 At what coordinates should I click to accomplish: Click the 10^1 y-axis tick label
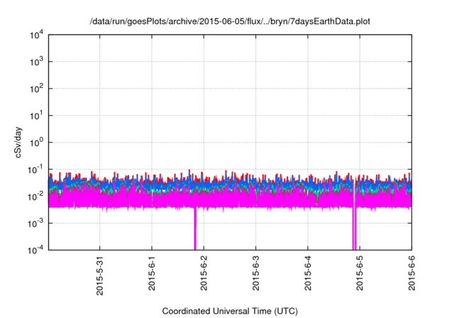coord(35,116)
